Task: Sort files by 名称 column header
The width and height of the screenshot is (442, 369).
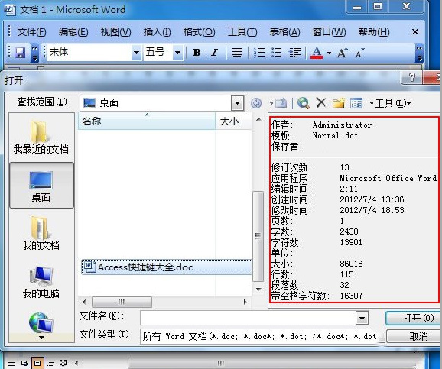Action: 147,121
